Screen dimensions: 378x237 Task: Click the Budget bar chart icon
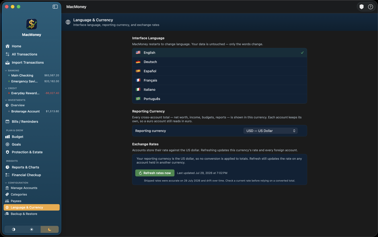click(x=7, y=137)
